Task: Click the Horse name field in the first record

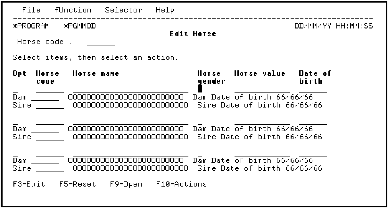Action: 130,89
